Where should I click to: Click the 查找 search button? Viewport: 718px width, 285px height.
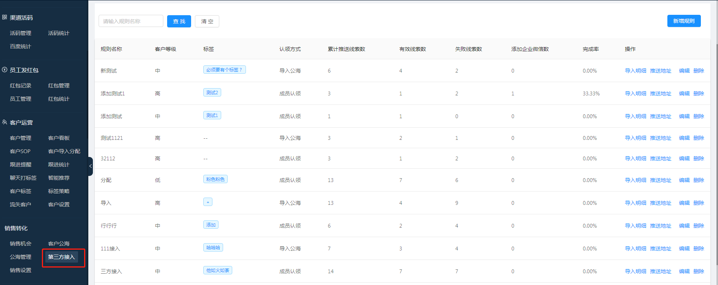tap(179, 21)
